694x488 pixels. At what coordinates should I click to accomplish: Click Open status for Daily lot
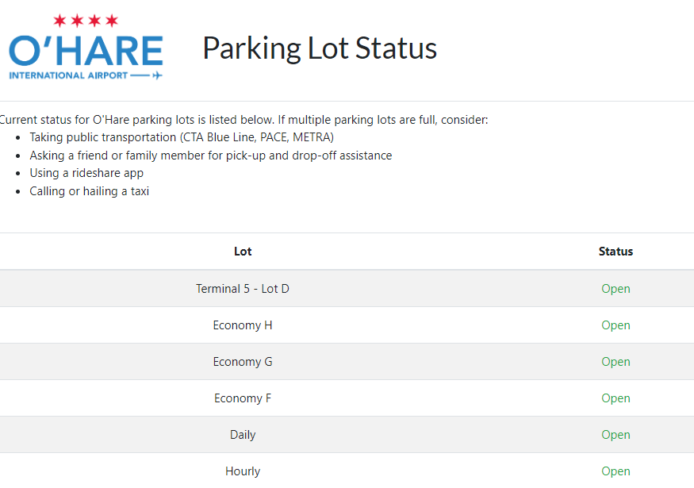point(615,435)
